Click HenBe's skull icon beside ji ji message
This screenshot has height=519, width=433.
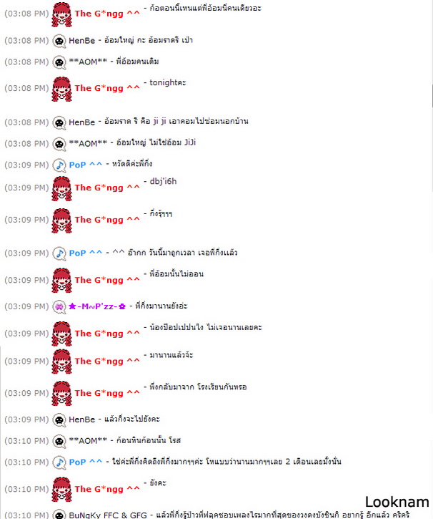pos(59,123)
